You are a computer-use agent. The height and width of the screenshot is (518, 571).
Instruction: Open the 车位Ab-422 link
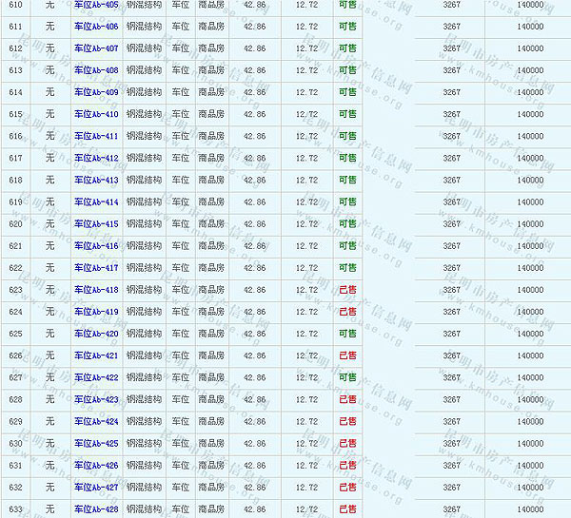click(x=96, y=377)
